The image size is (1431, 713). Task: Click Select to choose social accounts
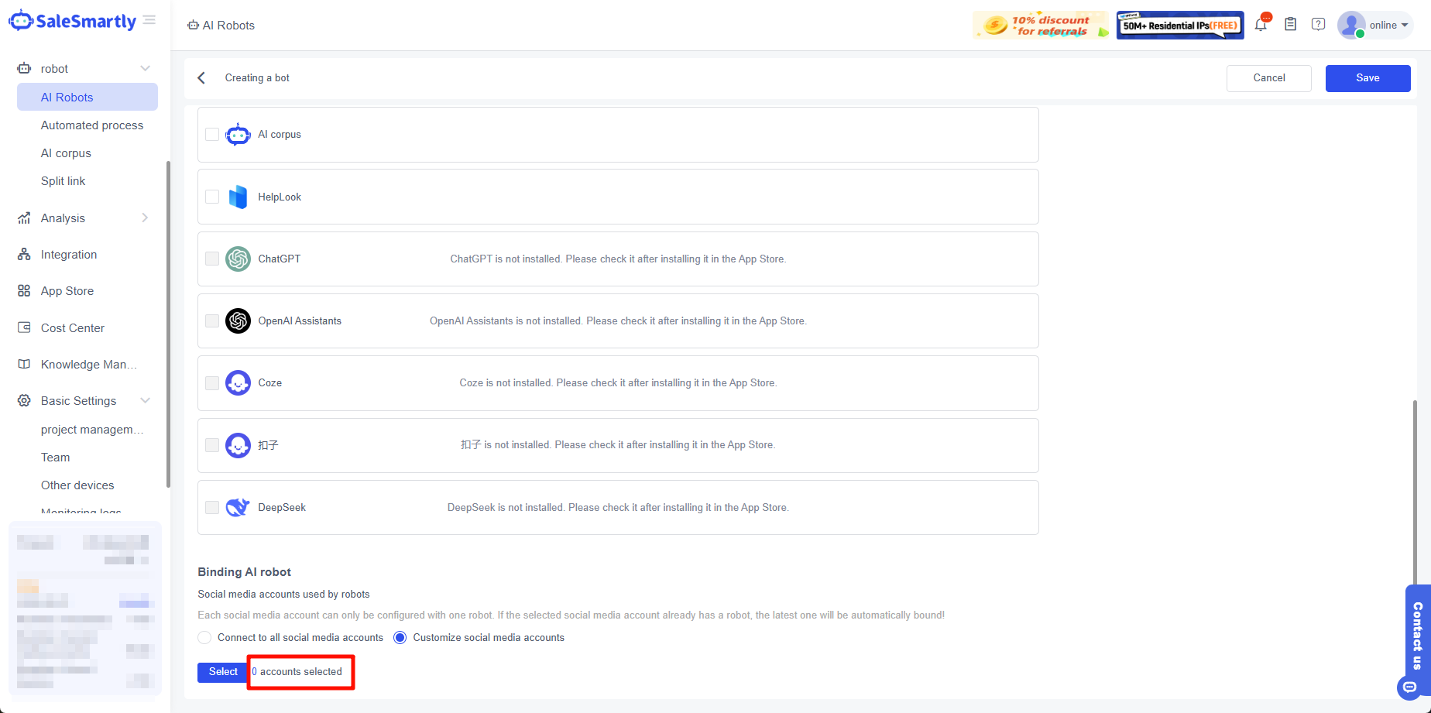pos(223,672)
